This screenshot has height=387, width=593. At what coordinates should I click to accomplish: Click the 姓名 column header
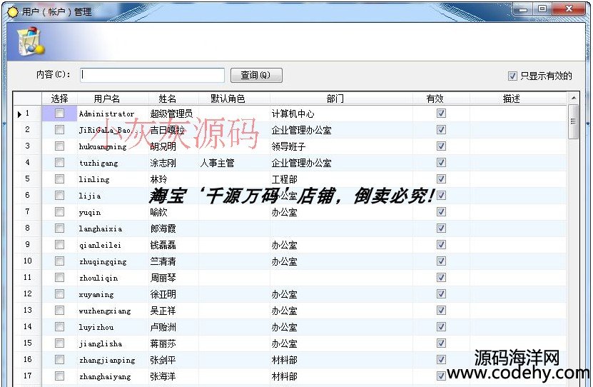pyautogui.click(x=167, y=99)
